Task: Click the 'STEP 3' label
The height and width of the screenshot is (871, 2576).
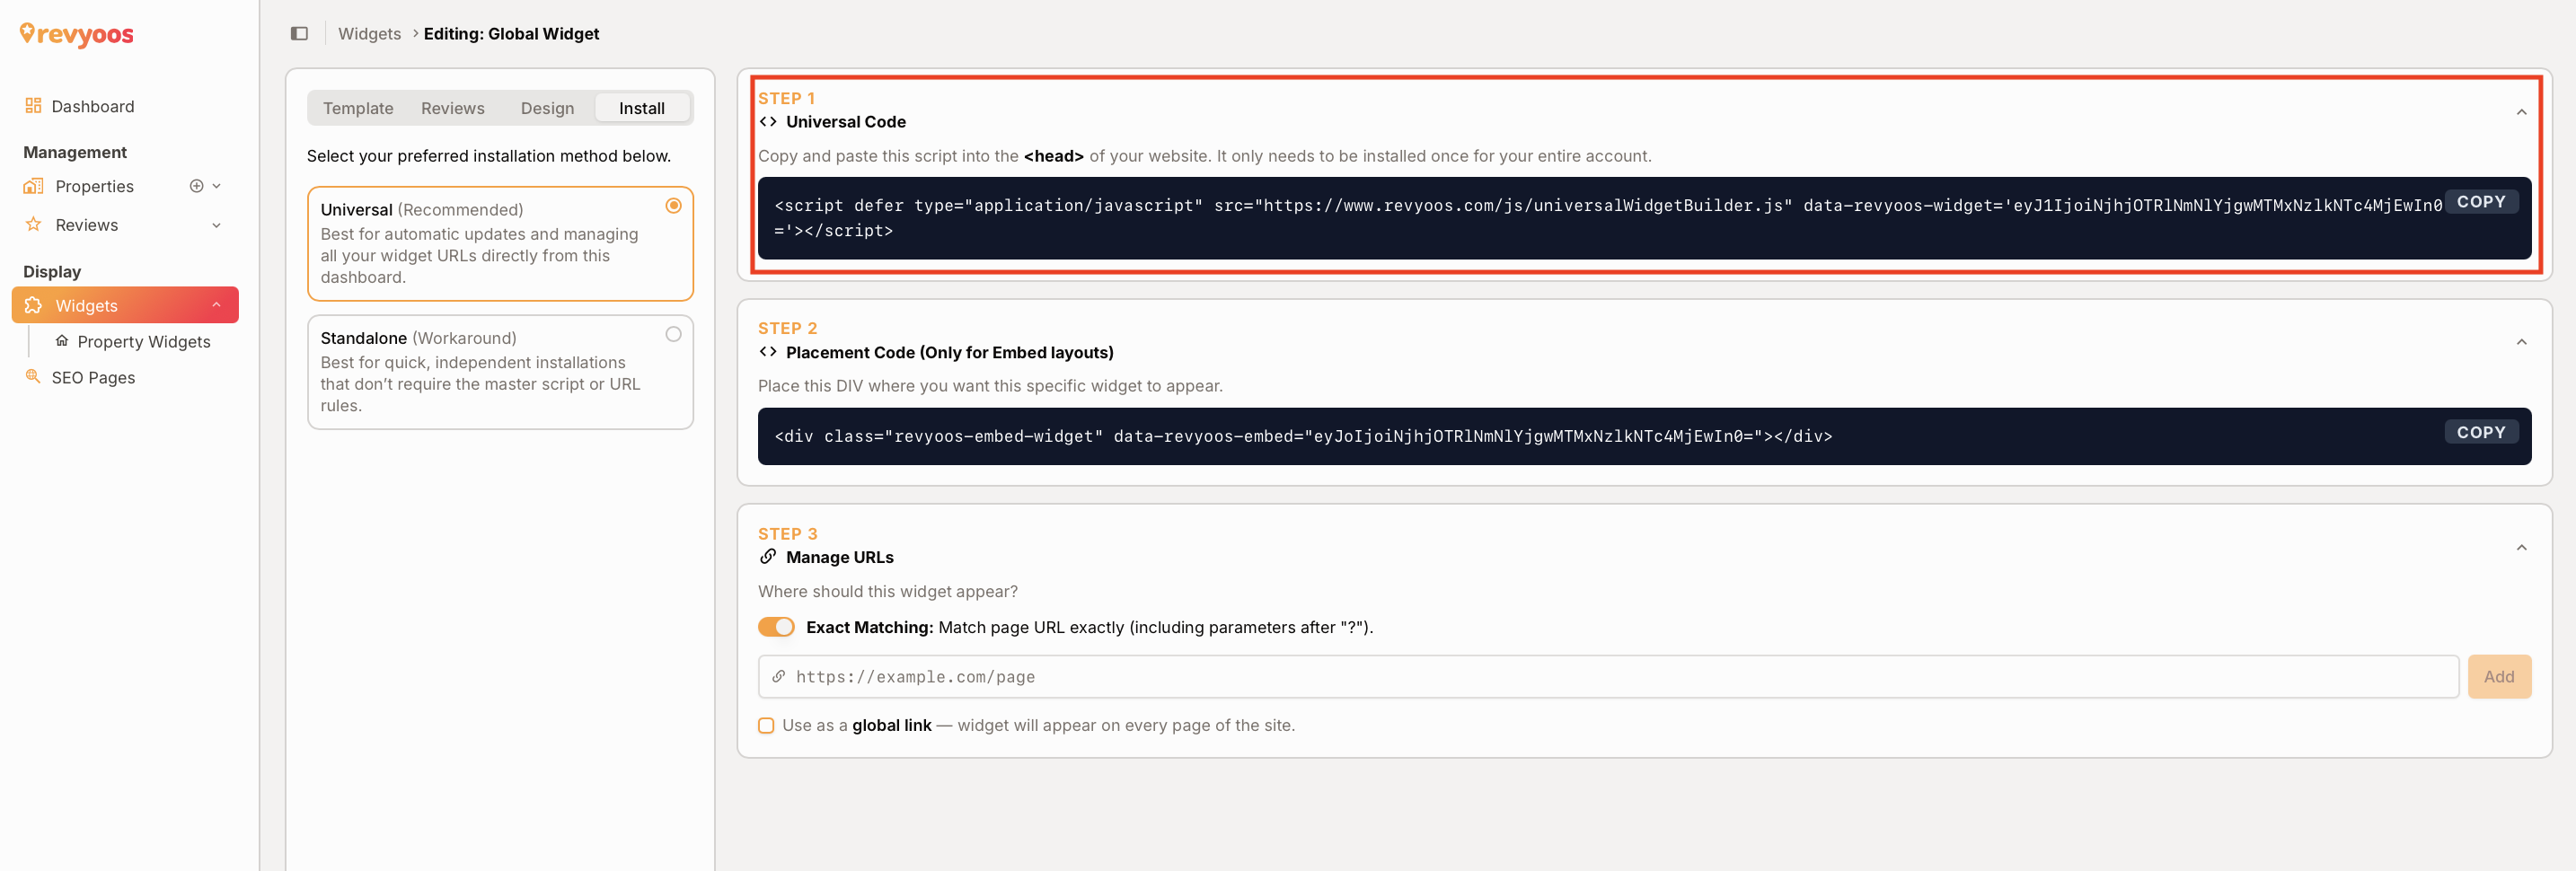Action: (787, 534)
